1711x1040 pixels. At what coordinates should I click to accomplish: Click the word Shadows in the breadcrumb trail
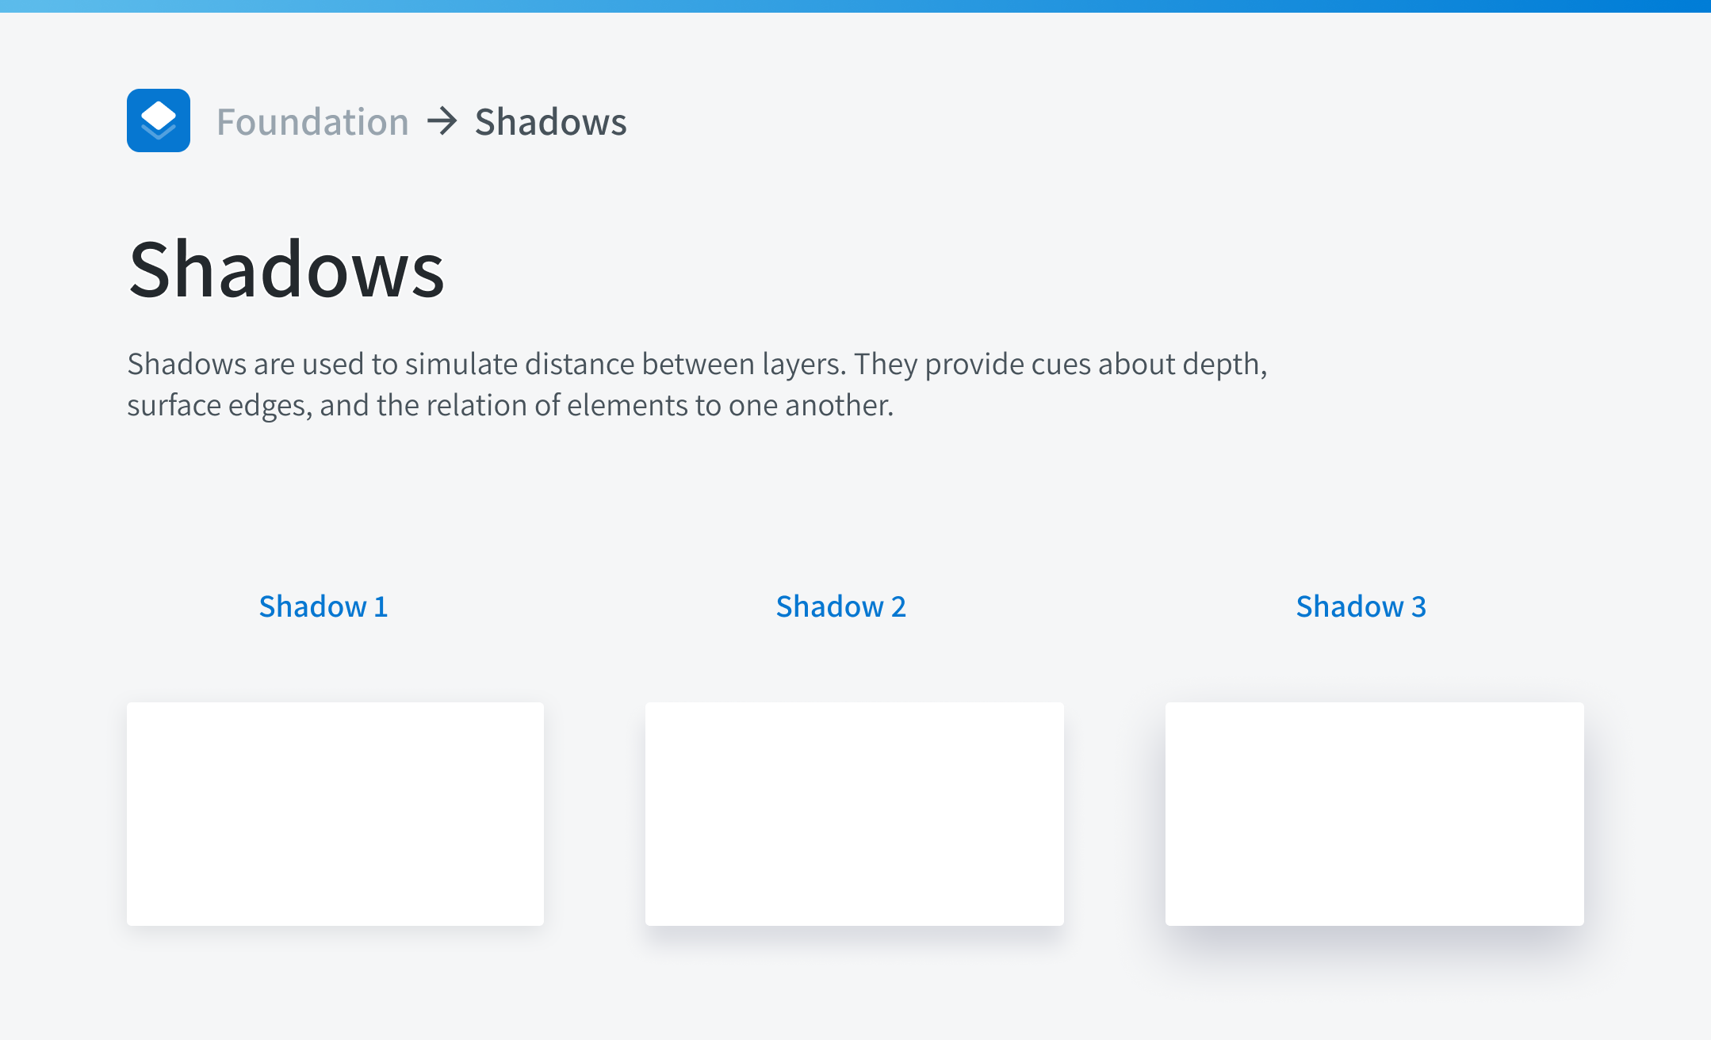pyautogui.click(x=550, y=120)
